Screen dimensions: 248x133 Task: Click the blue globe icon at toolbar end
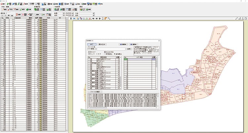(100, 4)
